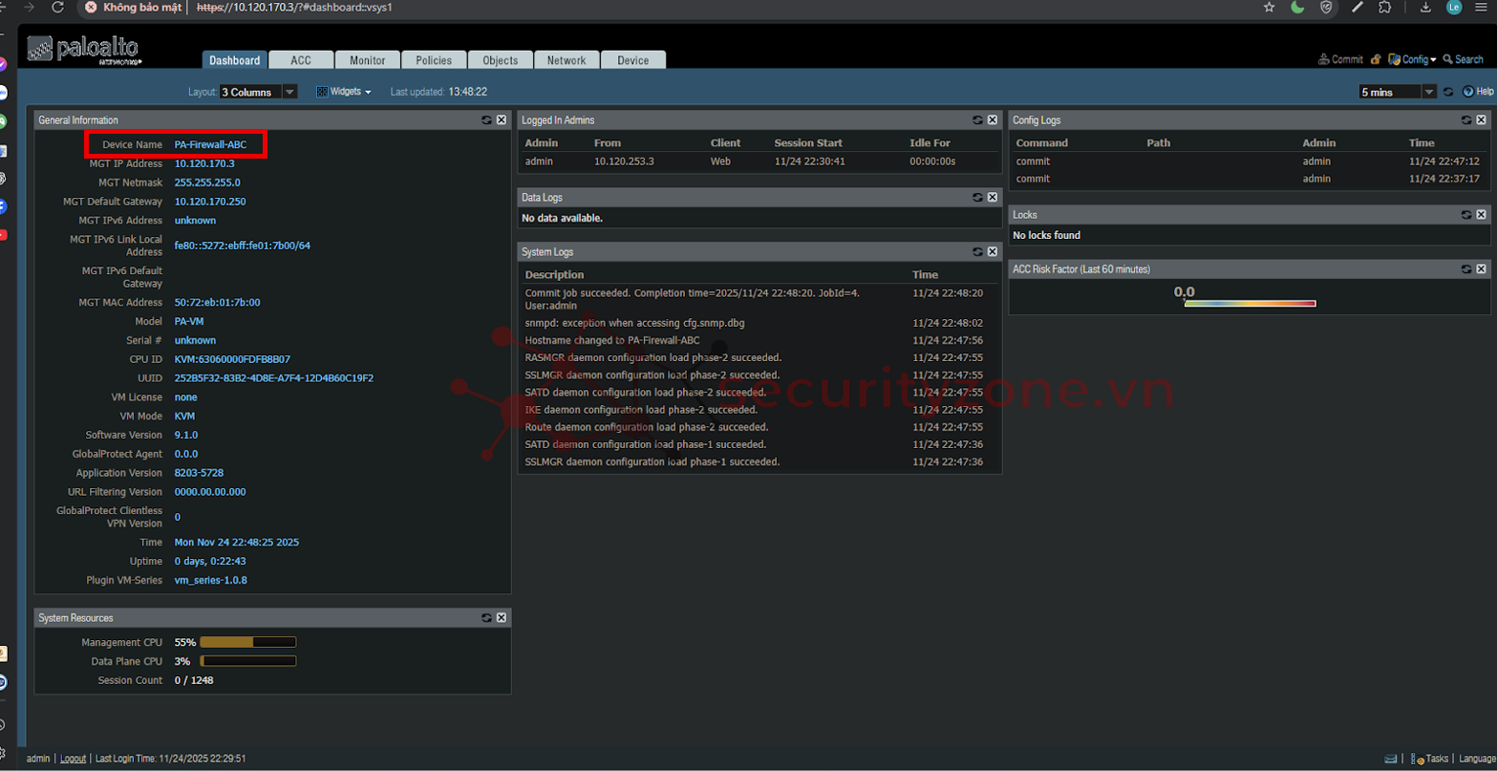Expand the Widgets dropdown menu
Viewport: 1497px width, 771px height.
point(344,92)
